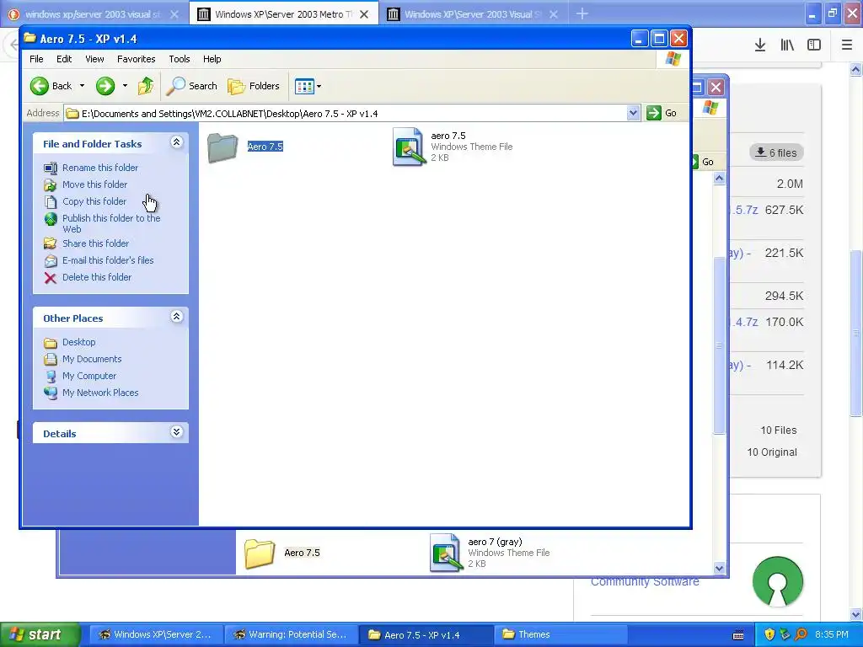Viewport: 863px width, 647px height.
Task: Click the Go button beside Address
Action: 662,113
